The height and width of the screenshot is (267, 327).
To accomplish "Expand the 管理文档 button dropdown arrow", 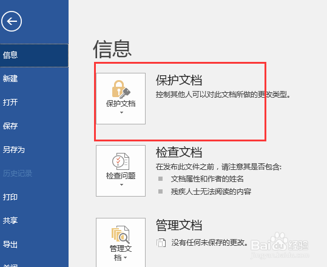I will point(126,258).
